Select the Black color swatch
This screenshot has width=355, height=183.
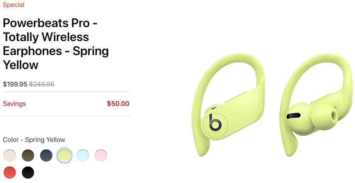point(28,173)
